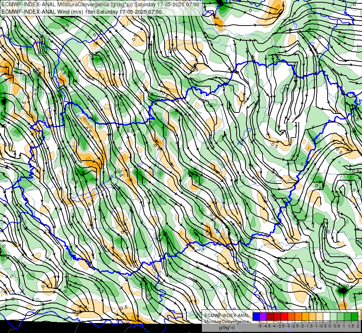The image size is (362, 333).
Task: Select the orange-red swatch right of the -3 tick
Action: click(x=291, y=316)
